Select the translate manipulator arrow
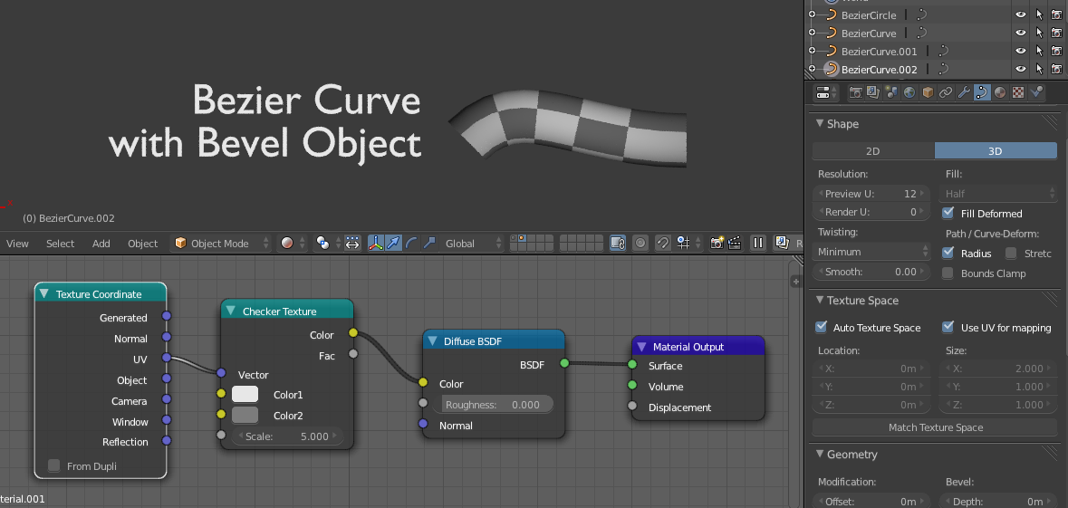The width and height of the screenshot is (1068, 508). (x=394, y=243)
